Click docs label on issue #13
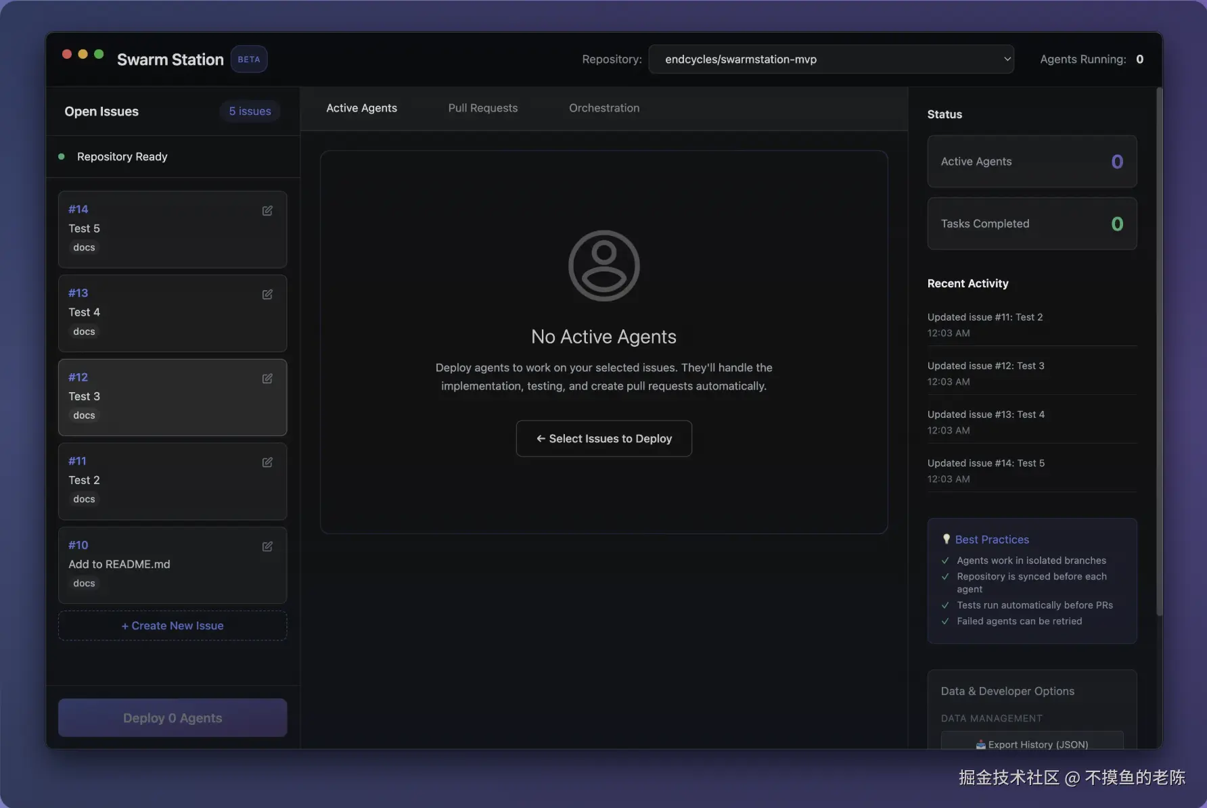Screen dimensions: 1207x808 (x=84, y=331)
